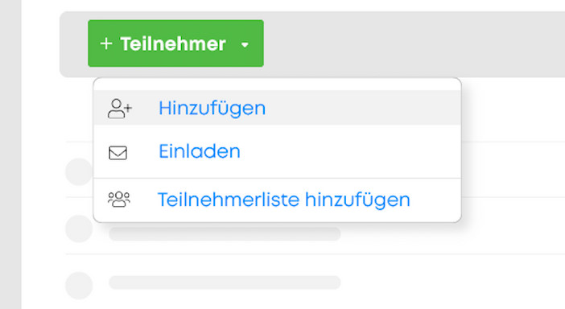The width and height of the screenshot is (565, 309).
Task: Click the second placeholder name bar
Action: [x=225, y=233]
